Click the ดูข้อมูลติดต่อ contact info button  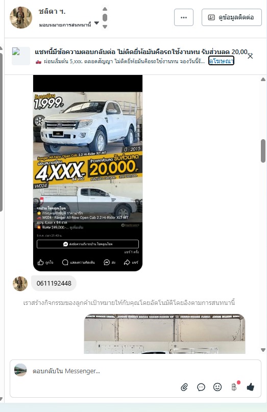tap(231, 17)
